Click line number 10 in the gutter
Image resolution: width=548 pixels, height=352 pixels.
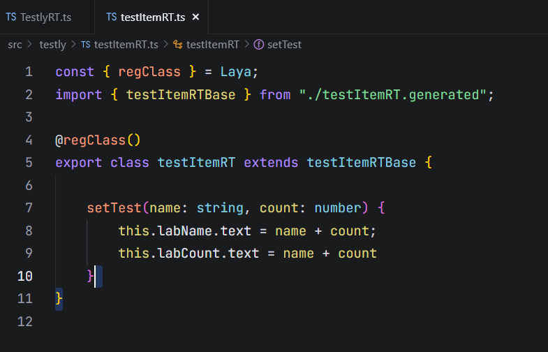tap(24, 276)
